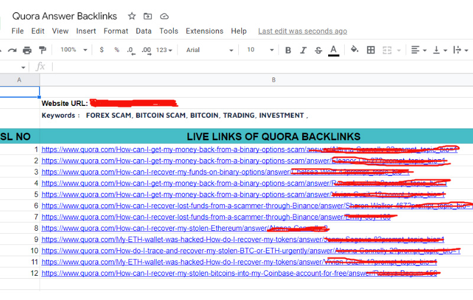Click the Keywords cell text

tap(174, 115)
